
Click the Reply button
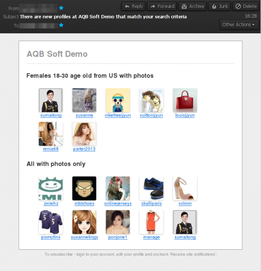(x=133, y=6)
